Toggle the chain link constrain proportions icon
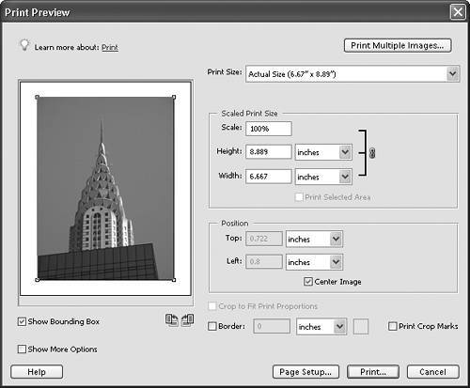 [x=372, y=153]
